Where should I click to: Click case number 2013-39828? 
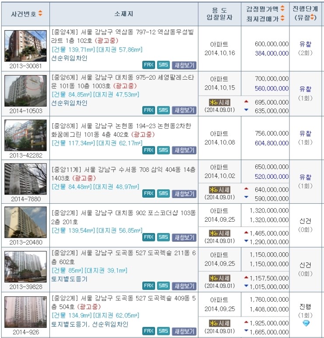point(26,287)
